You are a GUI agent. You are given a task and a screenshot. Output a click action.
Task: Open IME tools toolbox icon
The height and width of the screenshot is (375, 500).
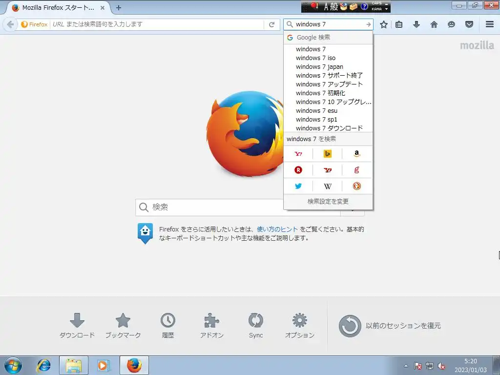tap(354, 7)
